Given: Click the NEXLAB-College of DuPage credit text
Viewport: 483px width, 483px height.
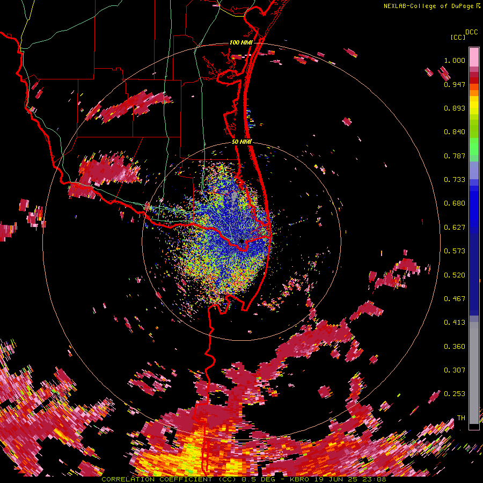Looking at the screenshot, I should [429, 6].
